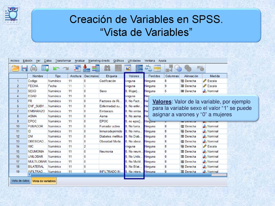Screen dimensions: 275x206
Task: Click the Etiqueta cell "Fumador activo"
Action: pyautogui.click(x=111, y=126)
